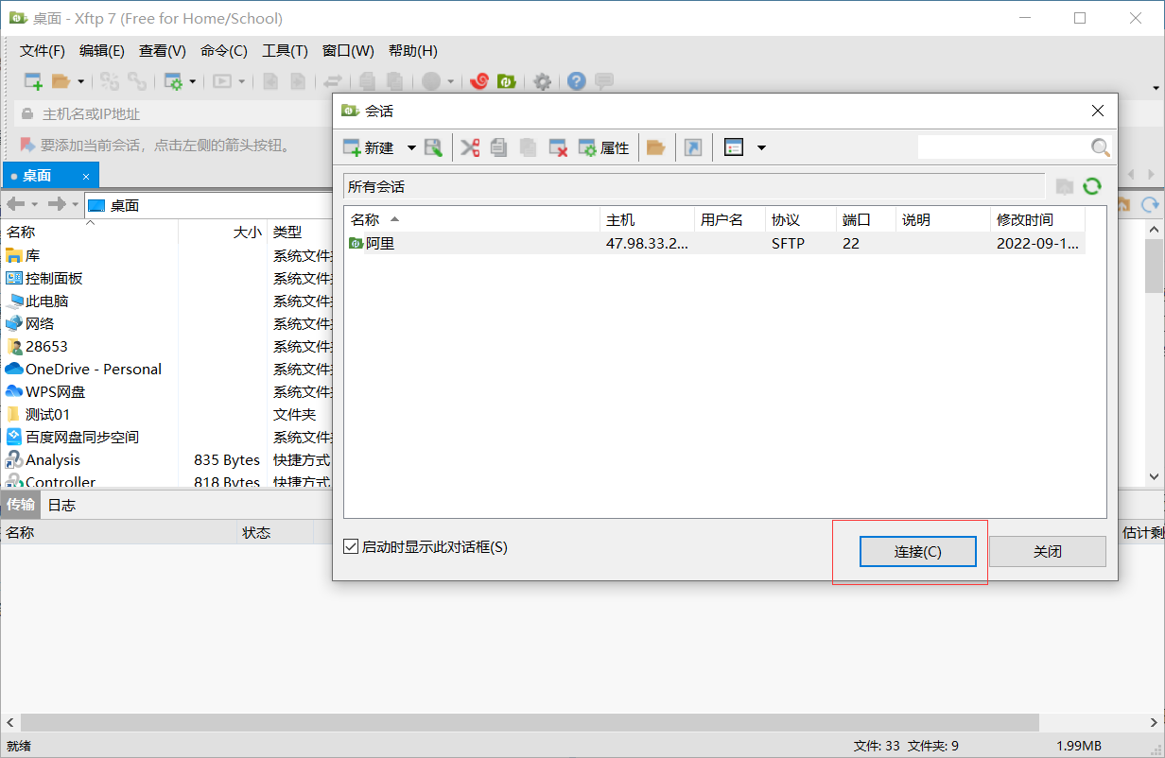The height and width of the screenshot is (758, 1165).
Task: Open the session properties icon in main toolbar
Action: click(x=173, y=81)
